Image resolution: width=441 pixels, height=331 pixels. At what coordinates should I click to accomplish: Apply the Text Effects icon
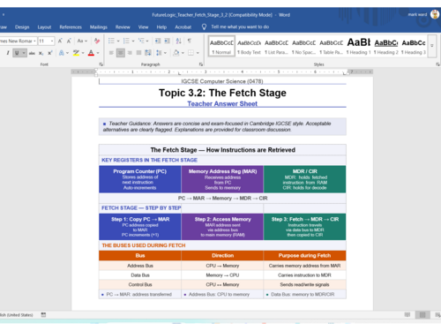click(x=62, y=53)
